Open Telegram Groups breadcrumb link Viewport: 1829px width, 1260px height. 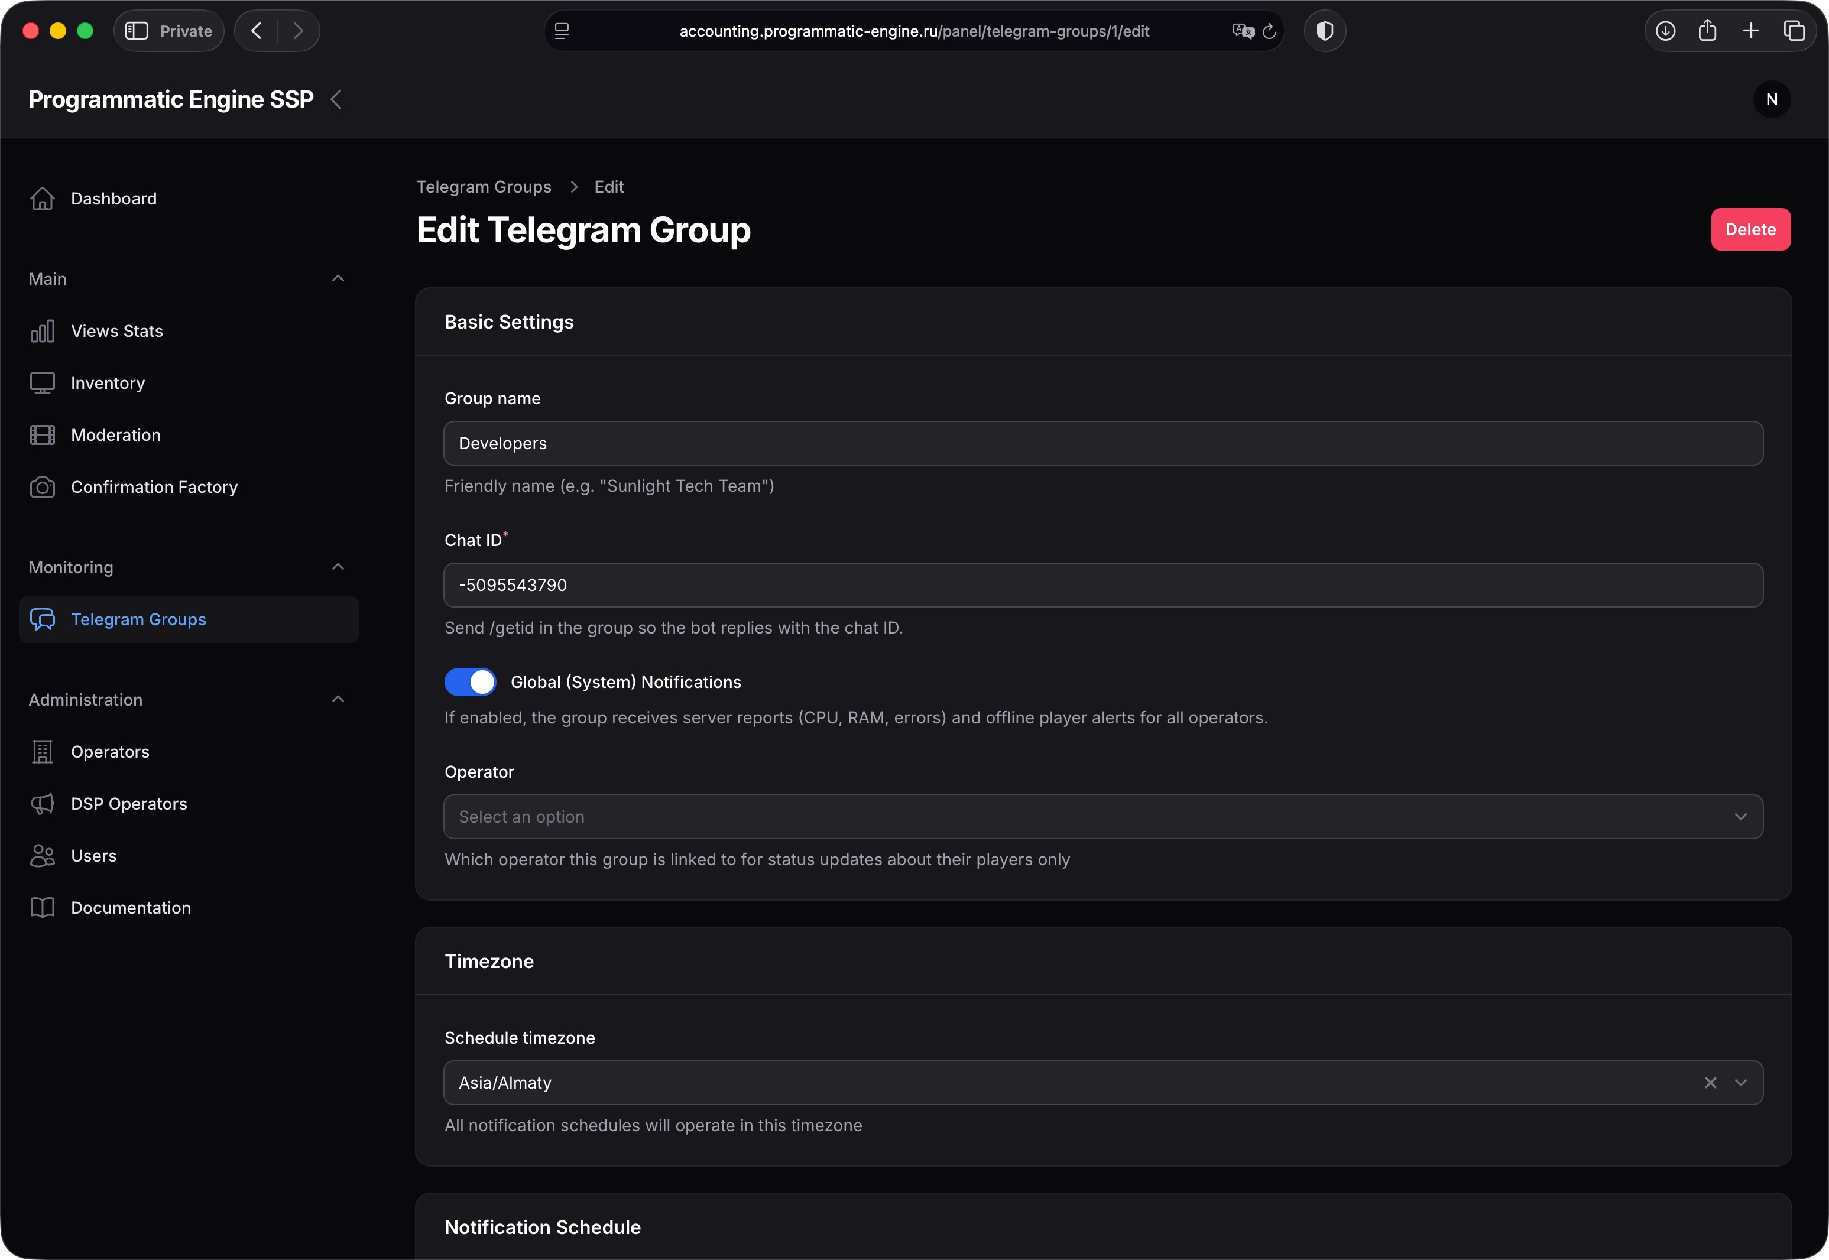pos(484,186)
